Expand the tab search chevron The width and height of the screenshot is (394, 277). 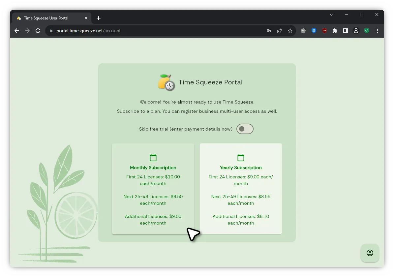click(331, 15)
